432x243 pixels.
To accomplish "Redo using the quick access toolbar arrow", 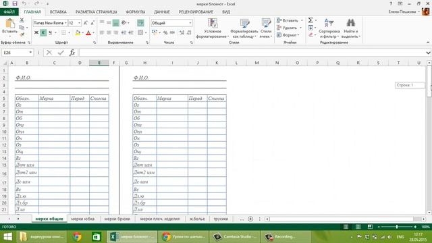I will pos(36,3).
